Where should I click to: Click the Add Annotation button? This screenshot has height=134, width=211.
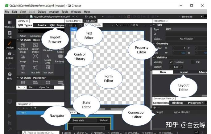(x=186, y=39)
